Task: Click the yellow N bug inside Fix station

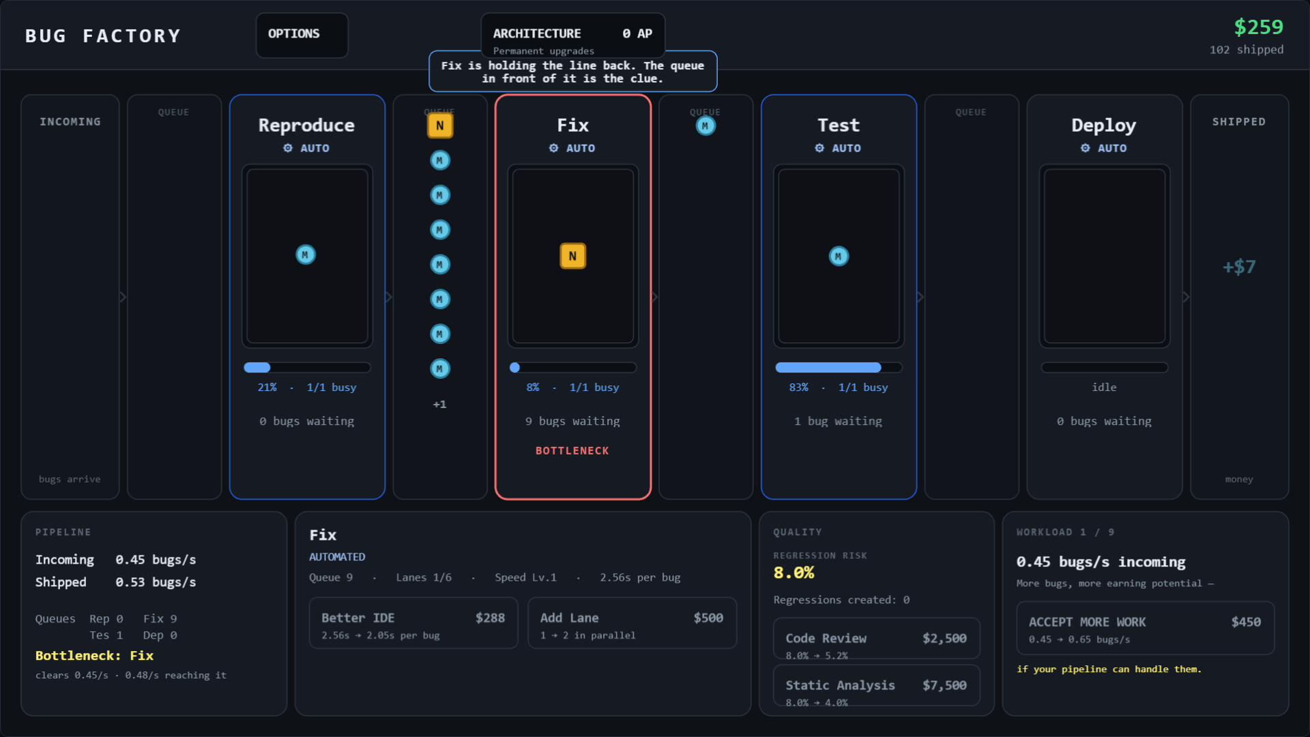Action: point(572,256)
